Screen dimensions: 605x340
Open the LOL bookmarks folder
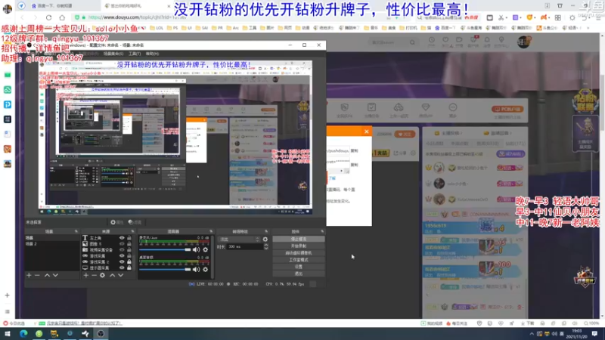157,28
